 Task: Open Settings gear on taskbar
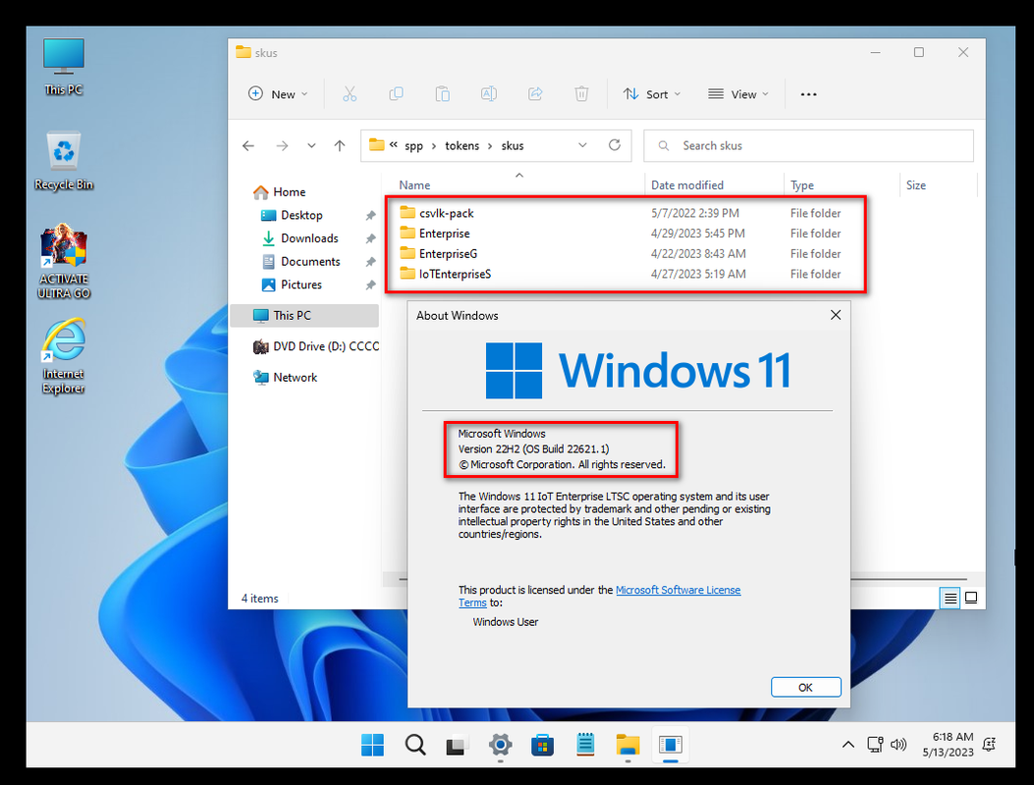click(501, 745)
